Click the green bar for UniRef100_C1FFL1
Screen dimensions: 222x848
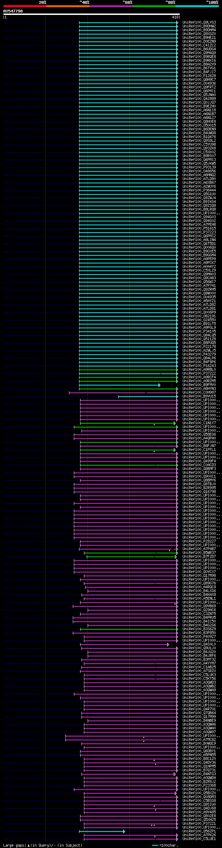(x=128, y=450)
